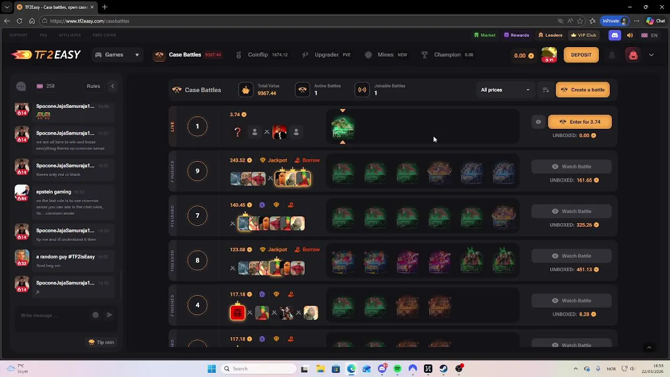Click the live battle case thumbnail

tap(343, 127)
